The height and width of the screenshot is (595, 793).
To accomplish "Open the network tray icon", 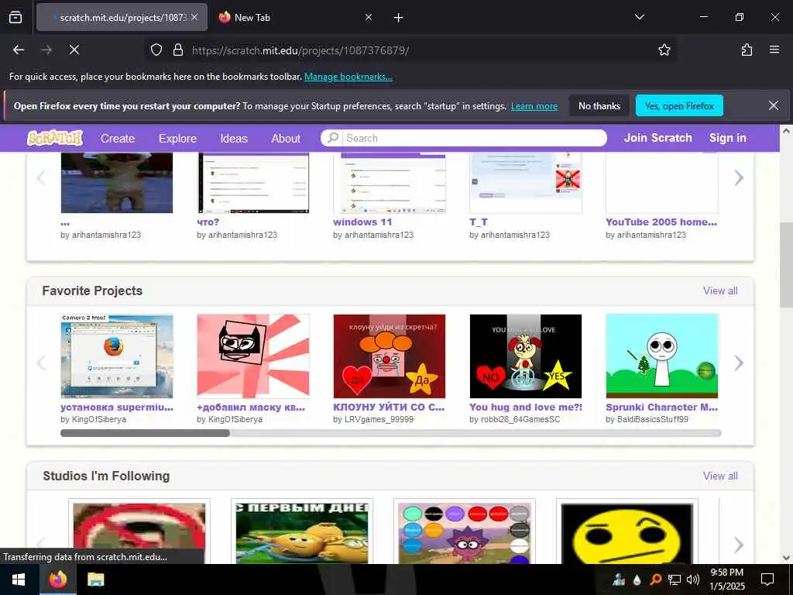I will click(x=675, y=580).
